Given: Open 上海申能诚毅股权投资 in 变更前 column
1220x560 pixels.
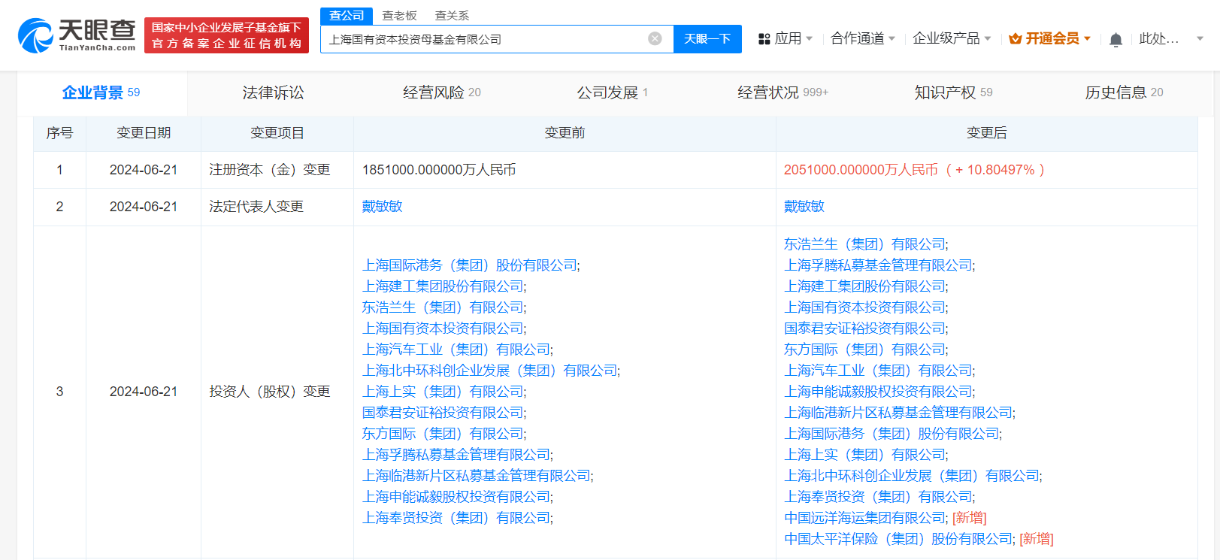Looking at the screenshot, I should pyautogui.click(x=456, y=497).
